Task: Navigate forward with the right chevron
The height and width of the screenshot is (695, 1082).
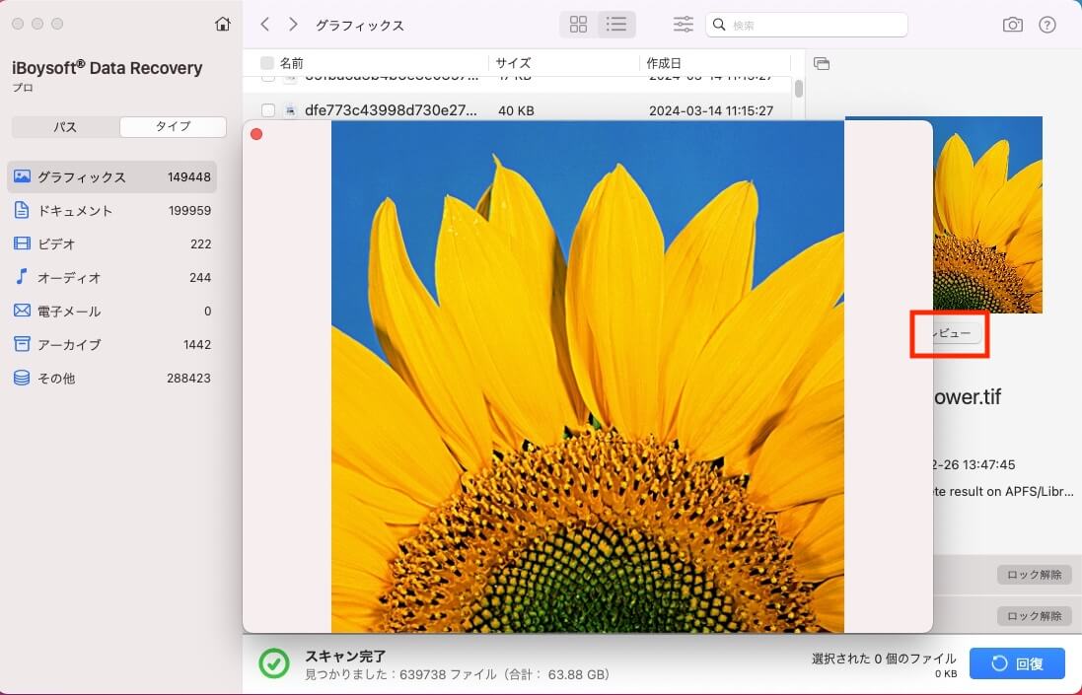Action: (x=292, y=24)
